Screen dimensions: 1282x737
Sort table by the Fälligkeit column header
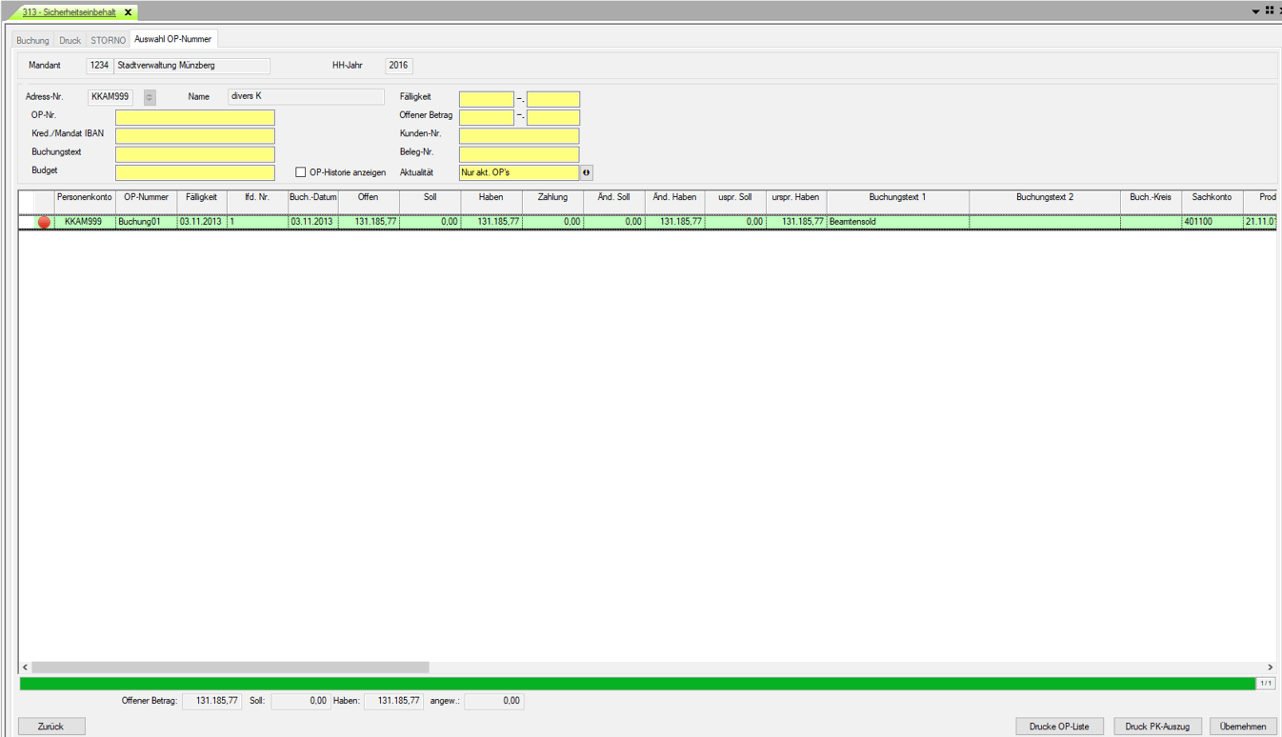tap(201, 197)
